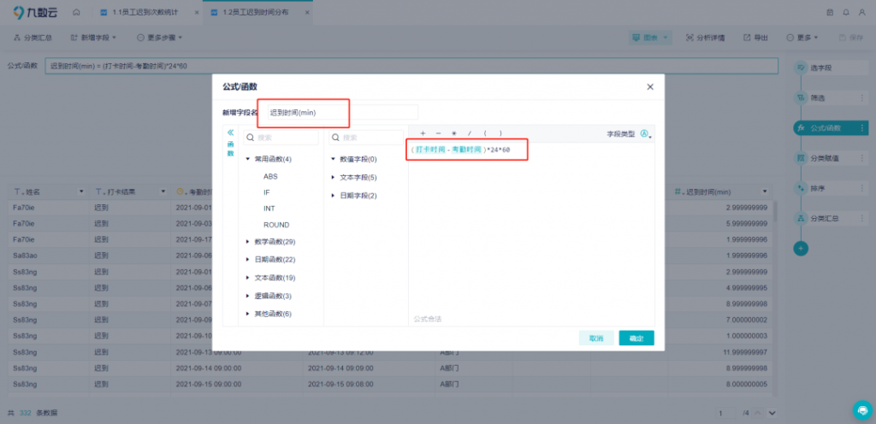Click the add step plus button
Image resolution: width=876 pixels, height=424 pixels.
point(801,248)
